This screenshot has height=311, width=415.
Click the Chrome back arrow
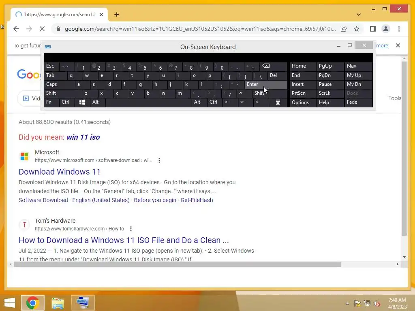[x=16, y=29]
